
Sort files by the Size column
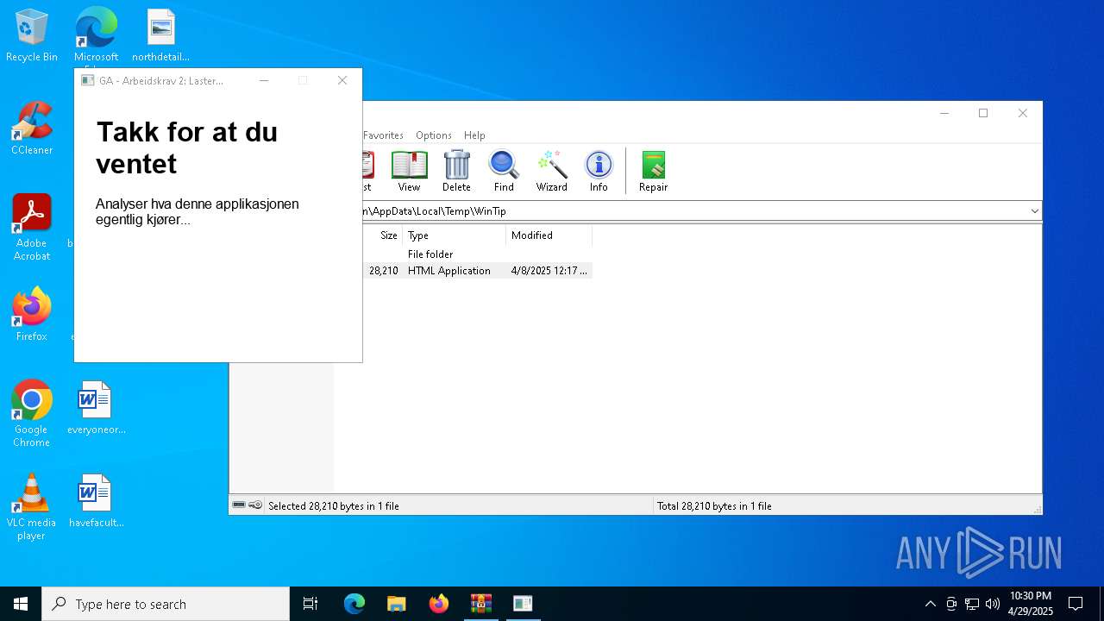point(382,235)
